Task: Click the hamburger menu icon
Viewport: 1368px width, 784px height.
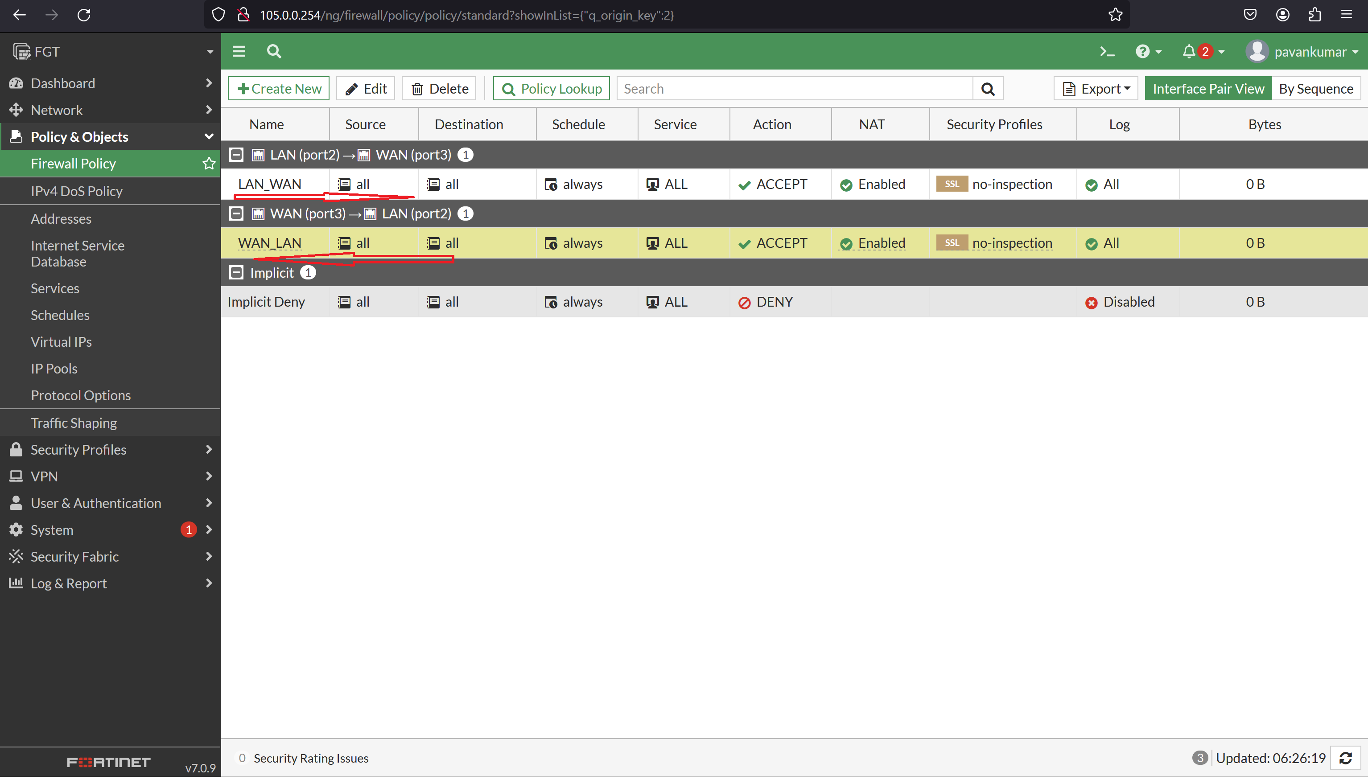Action: click(239, 51)
